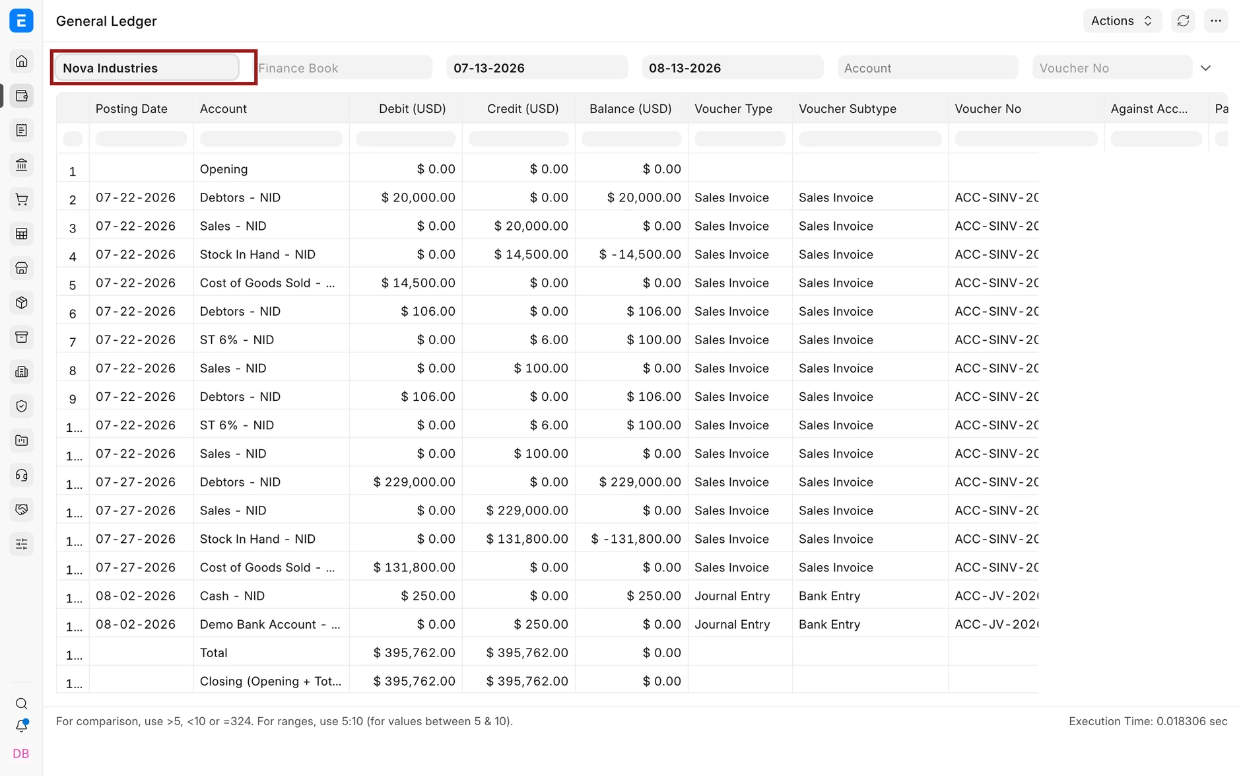Image resolution: width=1241 pixels, height=776 pixels.
Task: Open the ERPNext logo home
Action: tap(21, 21)
